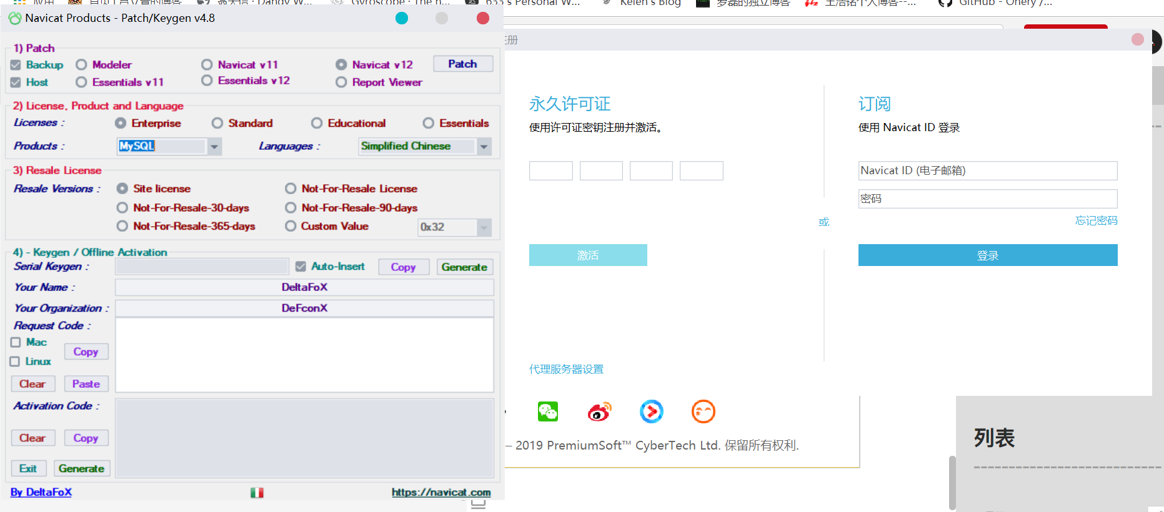Click the orange smiley face icon
Image resolution: width=1164 pixels, height=512 pixels.
[x=703, y=411]
